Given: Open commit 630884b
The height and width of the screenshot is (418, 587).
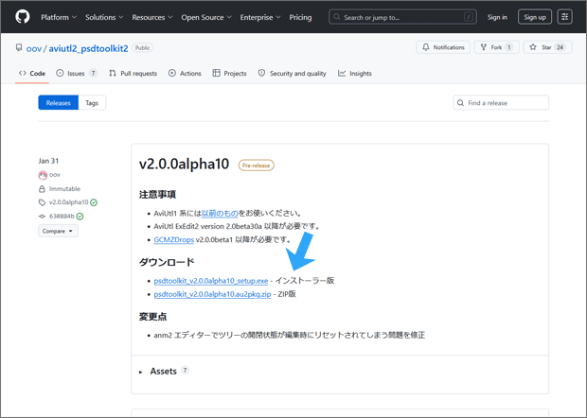Looking at the screenshot, I should pyautogui.click(x=62, y=217).
